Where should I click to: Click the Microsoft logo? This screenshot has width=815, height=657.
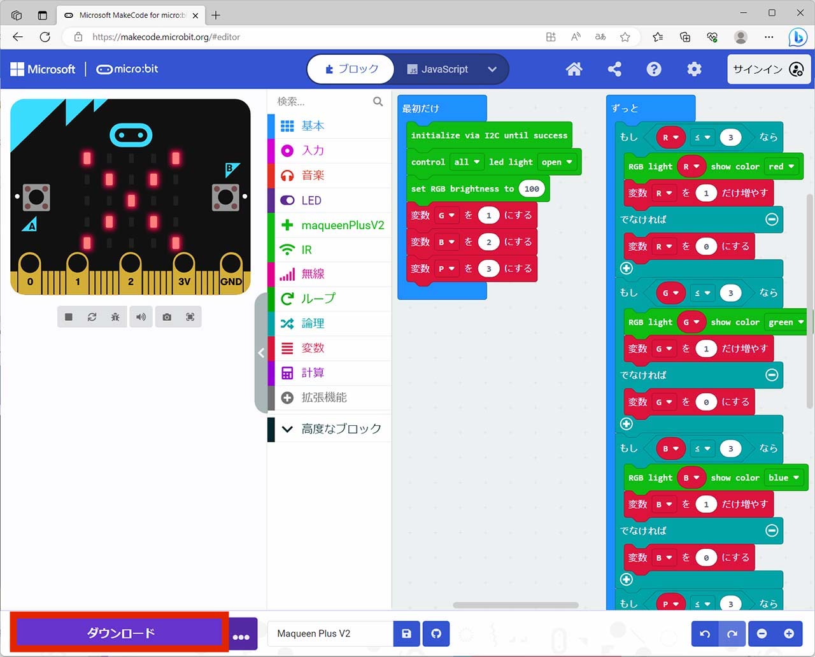[x=43, y=69]
